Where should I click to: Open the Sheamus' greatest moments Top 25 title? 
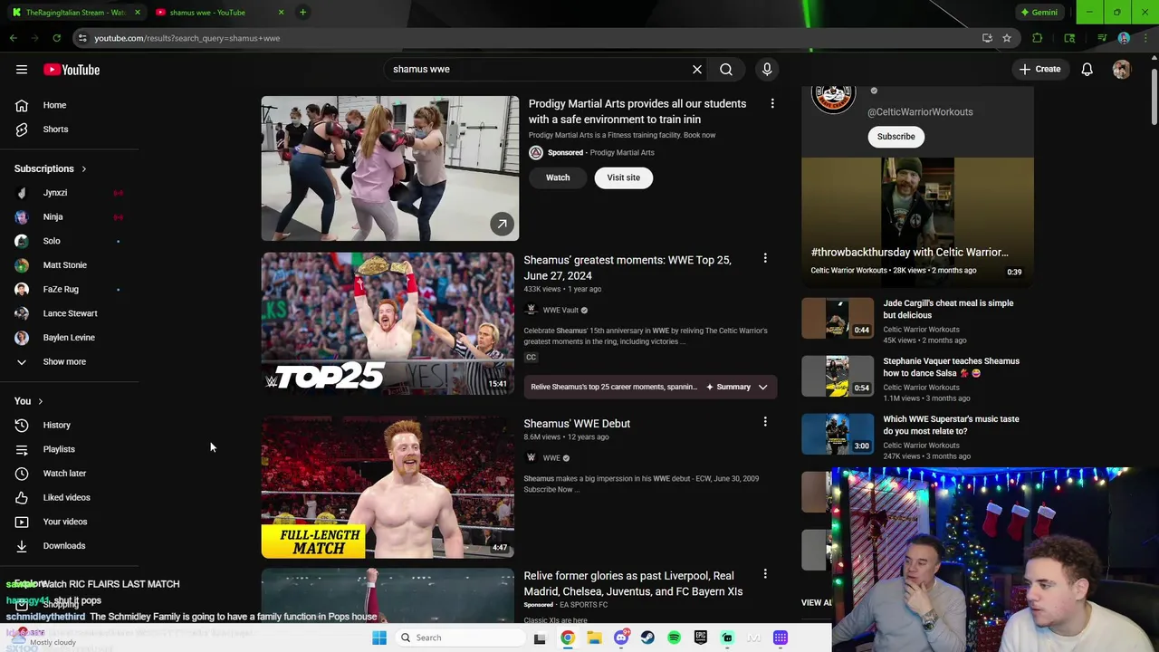[627, 268]
